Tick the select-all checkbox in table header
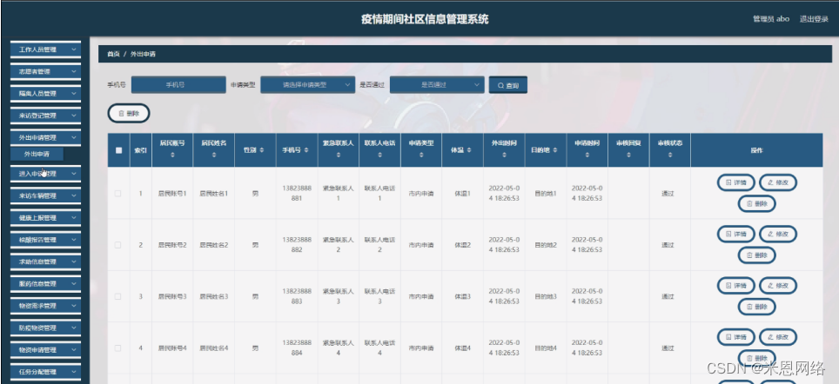Image resolution: width=839 pixels, height=384 pixels. click(x=118, y=150)
